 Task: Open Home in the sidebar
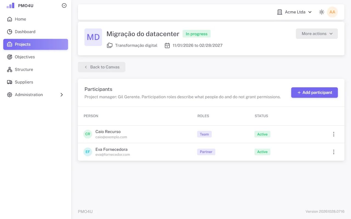[36, 19]
